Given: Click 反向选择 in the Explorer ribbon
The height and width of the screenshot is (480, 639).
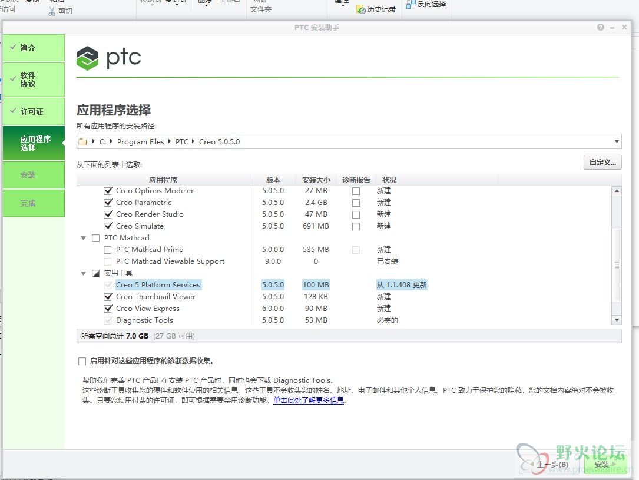Looking at the screenshot, I should [426, 4].
